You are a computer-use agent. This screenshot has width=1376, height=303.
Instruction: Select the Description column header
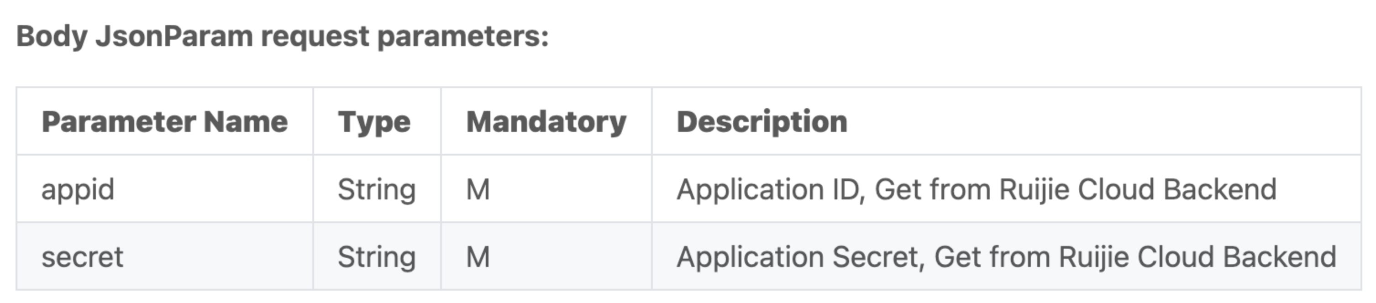(x=762, y=123)
